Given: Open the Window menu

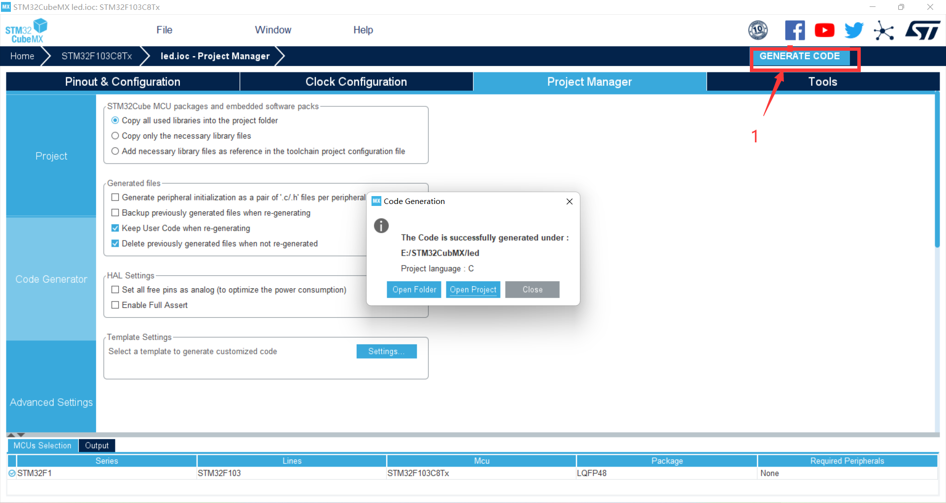Looking at the screenshot, I should coord(273,30).
